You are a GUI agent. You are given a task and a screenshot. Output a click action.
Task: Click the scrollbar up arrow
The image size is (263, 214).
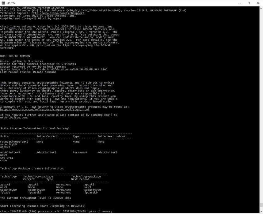coord(261,8)
